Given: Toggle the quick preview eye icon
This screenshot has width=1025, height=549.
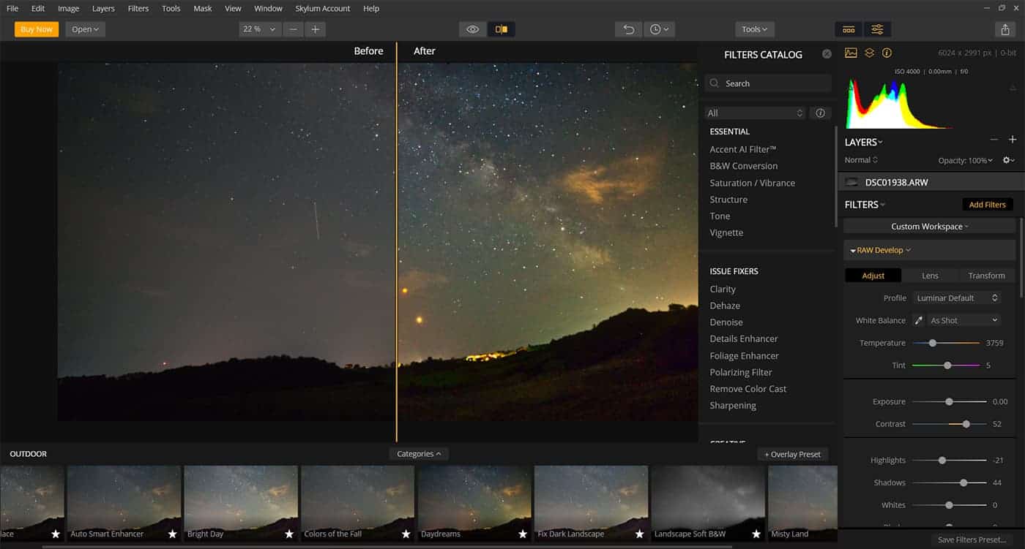Looking at the screenshot, I should (473, 29).
